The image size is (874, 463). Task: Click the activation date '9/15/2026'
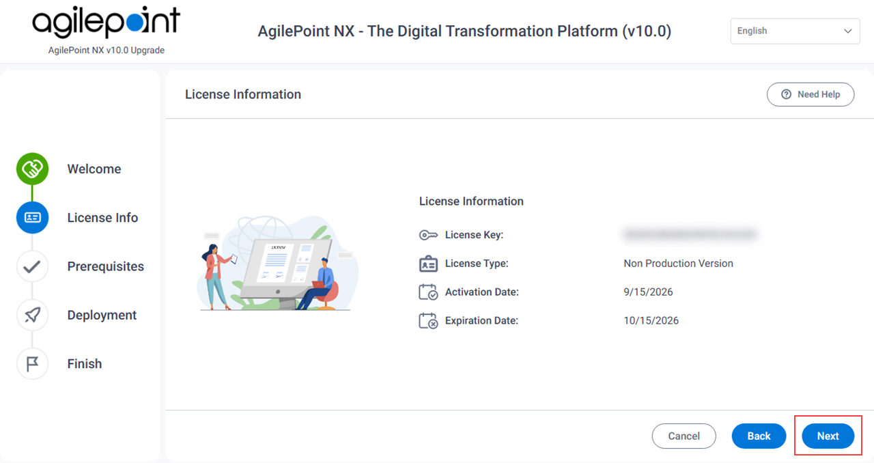pos(648,292)
